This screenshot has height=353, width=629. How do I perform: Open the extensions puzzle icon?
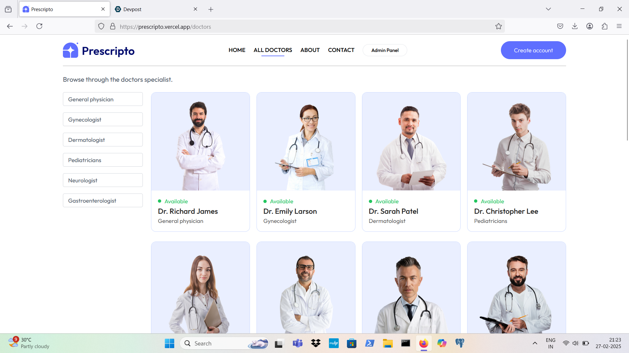604,26
